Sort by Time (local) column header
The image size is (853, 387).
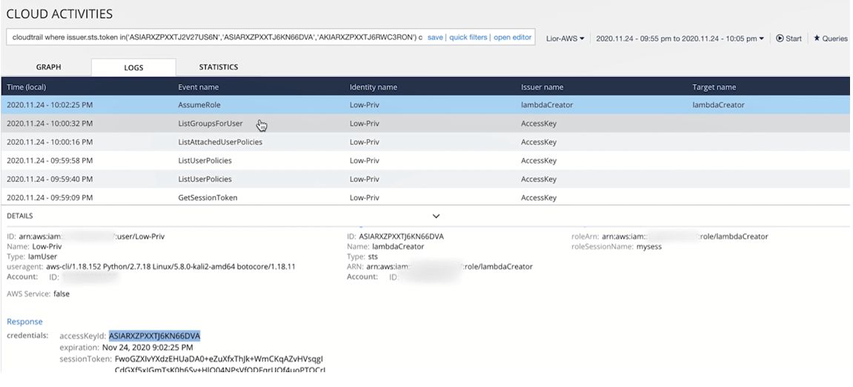click(x=27, y=87)
